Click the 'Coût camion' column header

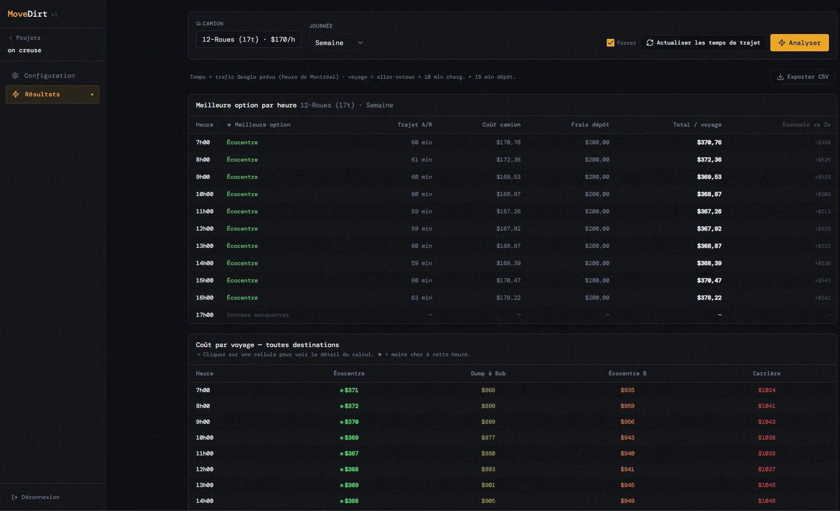click(x=501, y=125)
